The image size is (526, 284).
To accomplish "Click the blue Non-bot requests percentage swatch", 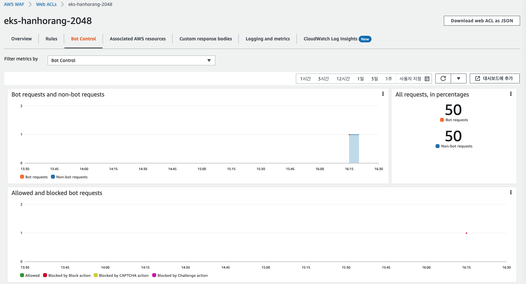I will point(438,146).
